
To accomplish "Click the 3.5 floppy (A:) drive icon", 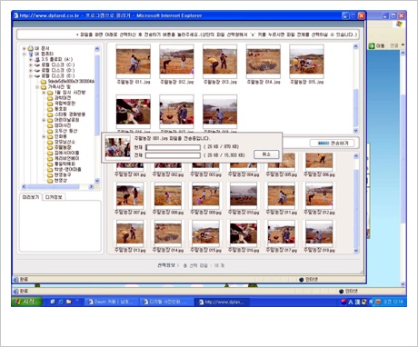I will coord(37,60).
